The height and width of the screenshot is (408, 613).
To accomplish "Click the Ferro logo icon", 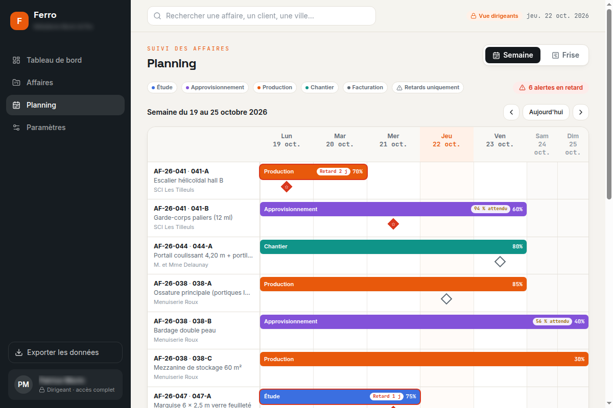I will coord(19,21).
